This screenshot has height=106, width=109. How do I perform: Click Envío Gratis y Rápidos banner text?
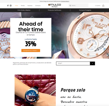(24, 10)
